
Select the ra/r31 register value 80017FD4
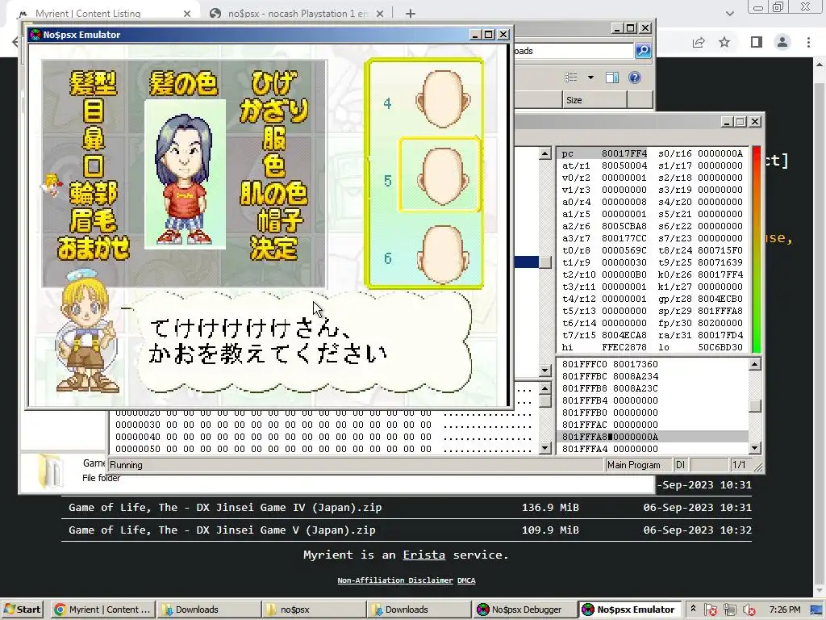click(720, 335)
